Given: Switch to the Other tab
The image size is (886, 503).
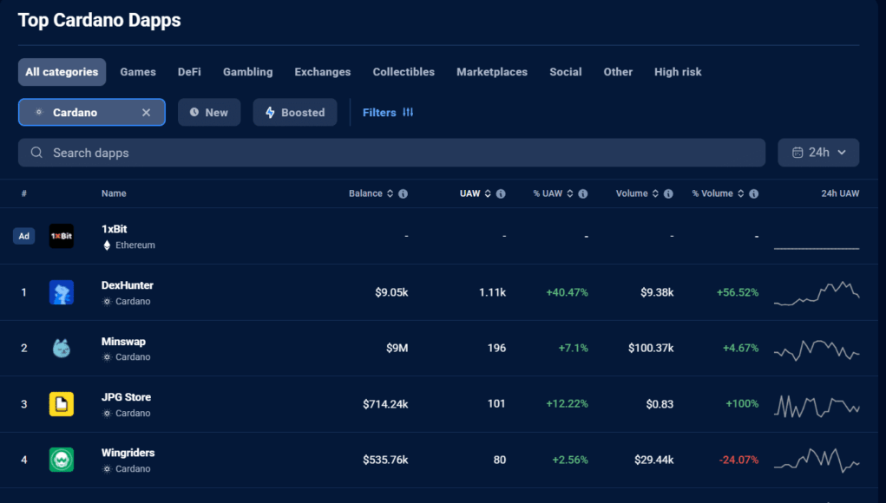Looking at the screenshot, I should click(x=618, y=72).
